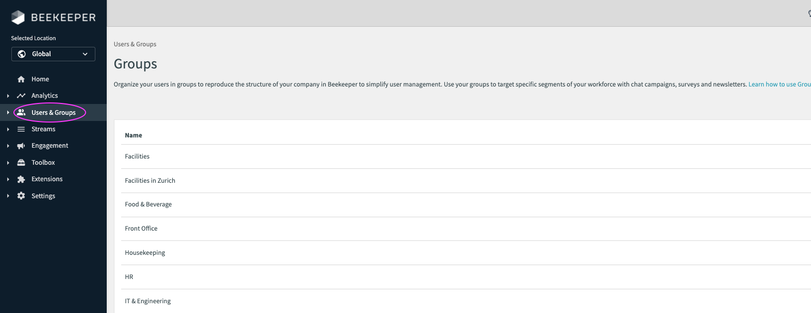Click the Beekeeper logo icon
The width and height of the screenshot is (811, 313).
click(18, 18)
